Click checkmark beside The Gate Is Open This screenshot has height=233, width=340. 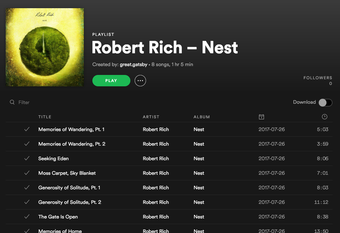(x=27, y=216)
